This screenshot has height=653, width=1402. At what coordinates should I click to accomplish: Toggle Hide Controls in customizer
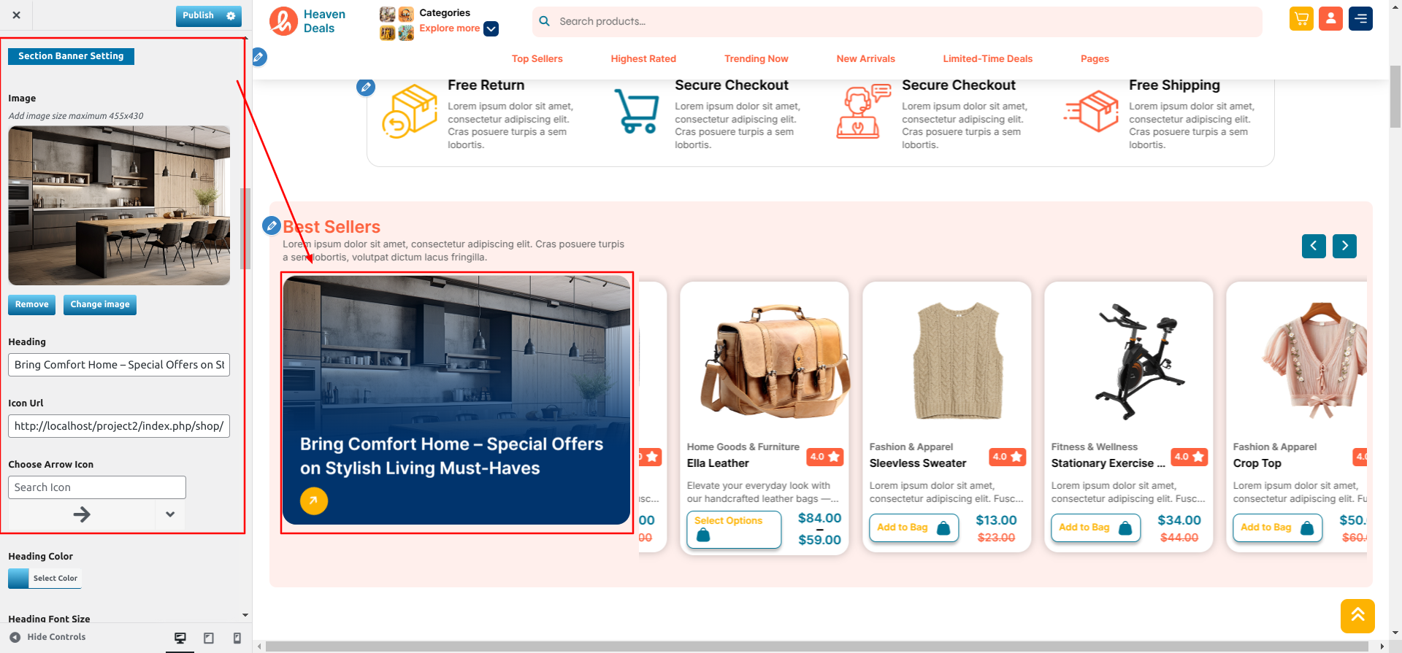pyautogui.click(x=47, y=637)
